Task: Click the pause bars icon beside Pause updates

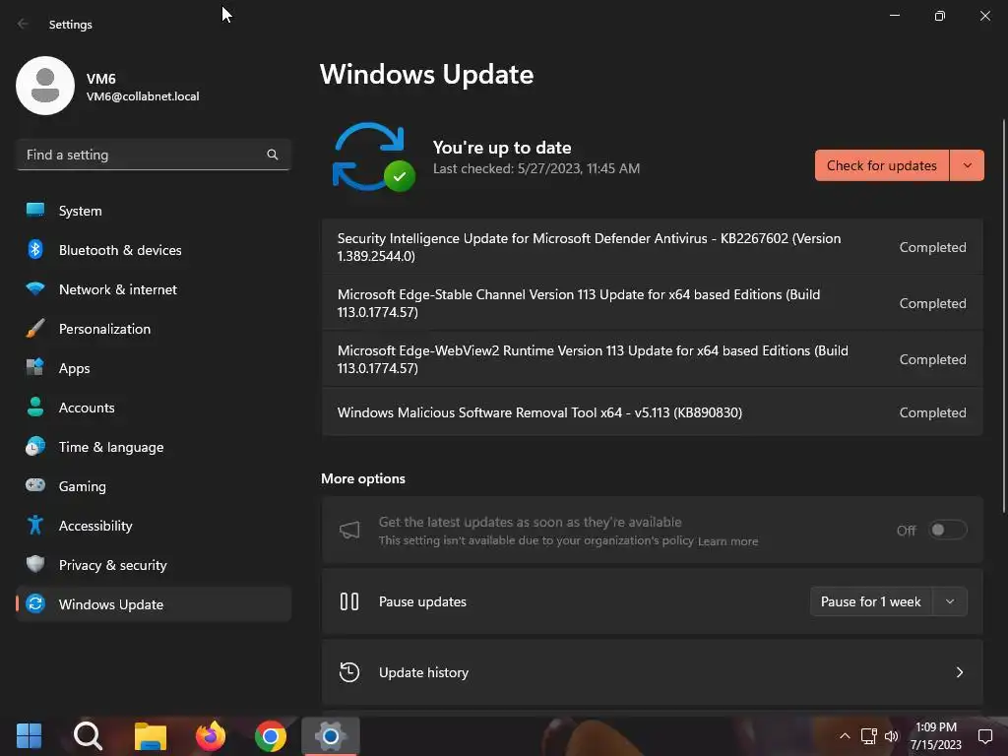Action: tap(349, 601)
